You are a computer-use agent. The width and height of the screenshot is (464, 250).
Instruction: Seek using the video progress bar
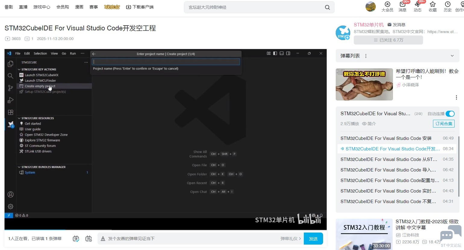click(x=166, y=230)
